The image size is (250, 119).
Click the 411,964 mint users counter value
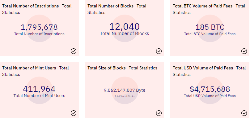click(x=39, y=89)
